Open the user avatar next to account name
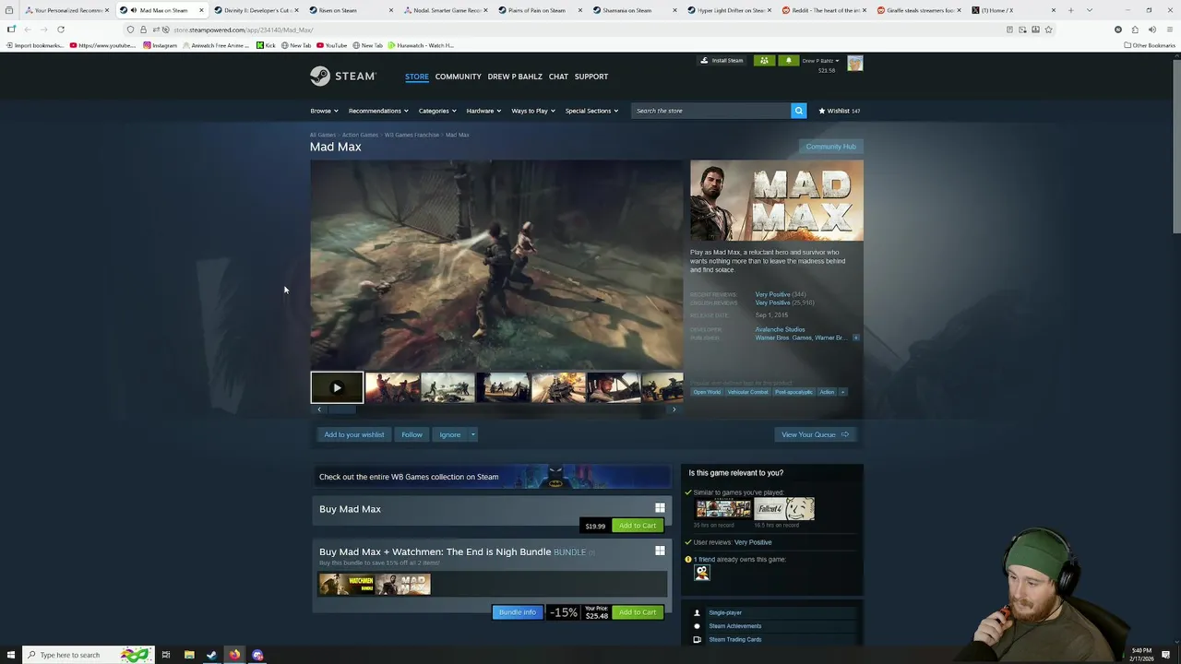Viewport: 1181px width, 664px height. [855, 63]
